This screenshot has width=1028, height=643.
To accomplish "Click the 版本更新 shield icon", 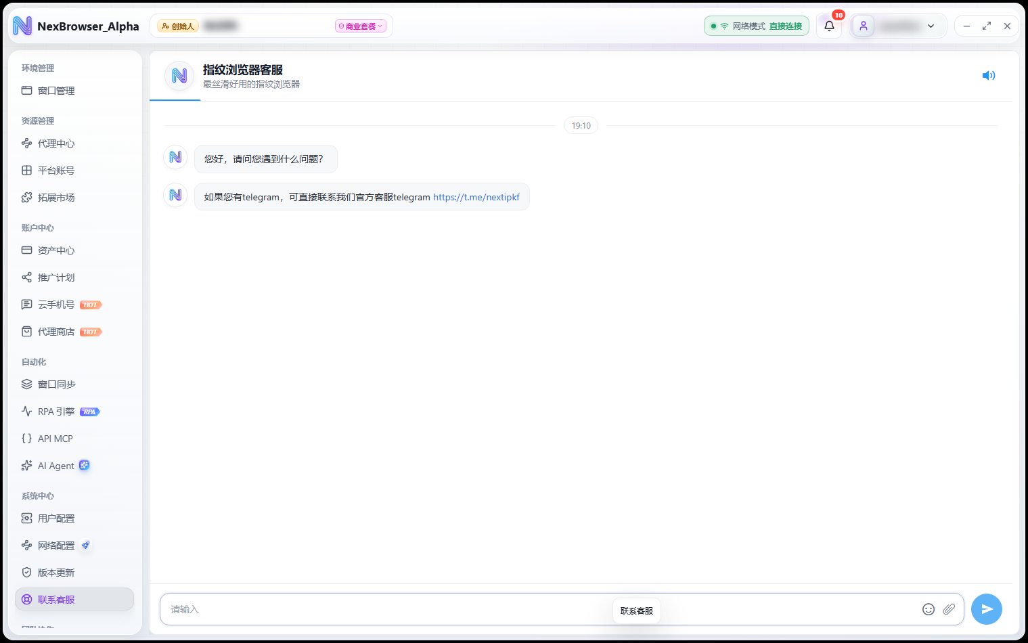I will click(26, 573).
